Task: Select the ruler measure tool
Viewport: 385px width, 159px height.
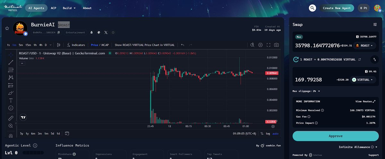Action: coord(11,118)
